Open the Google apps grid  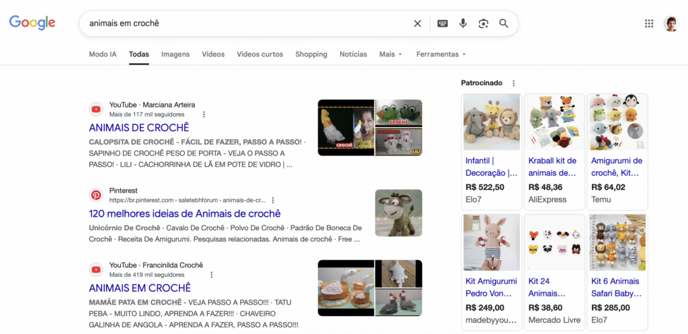click(x=649, y=23)
